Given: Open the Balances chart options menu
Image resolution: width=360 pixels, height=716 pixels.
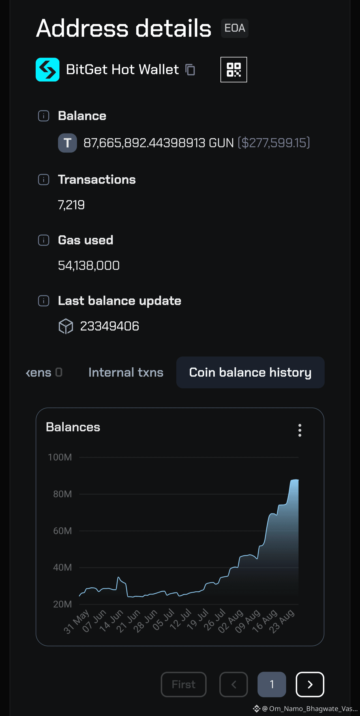Looking at the screenshot, I should coord(300,430).
